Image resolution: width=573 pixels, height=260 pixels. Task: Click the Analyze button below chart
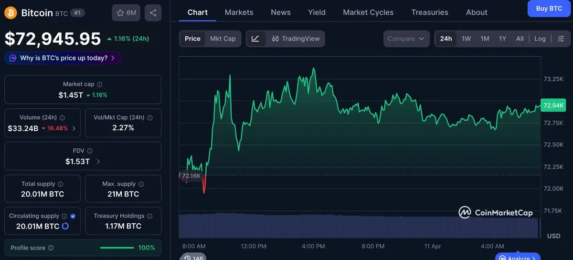(x=518, y=258)
